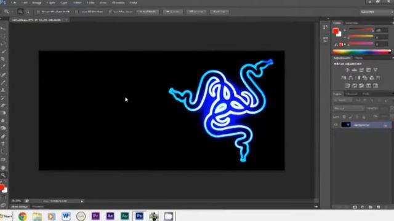Switch to the Swatches tab
394x221 pixels.
tap(352, 23)
